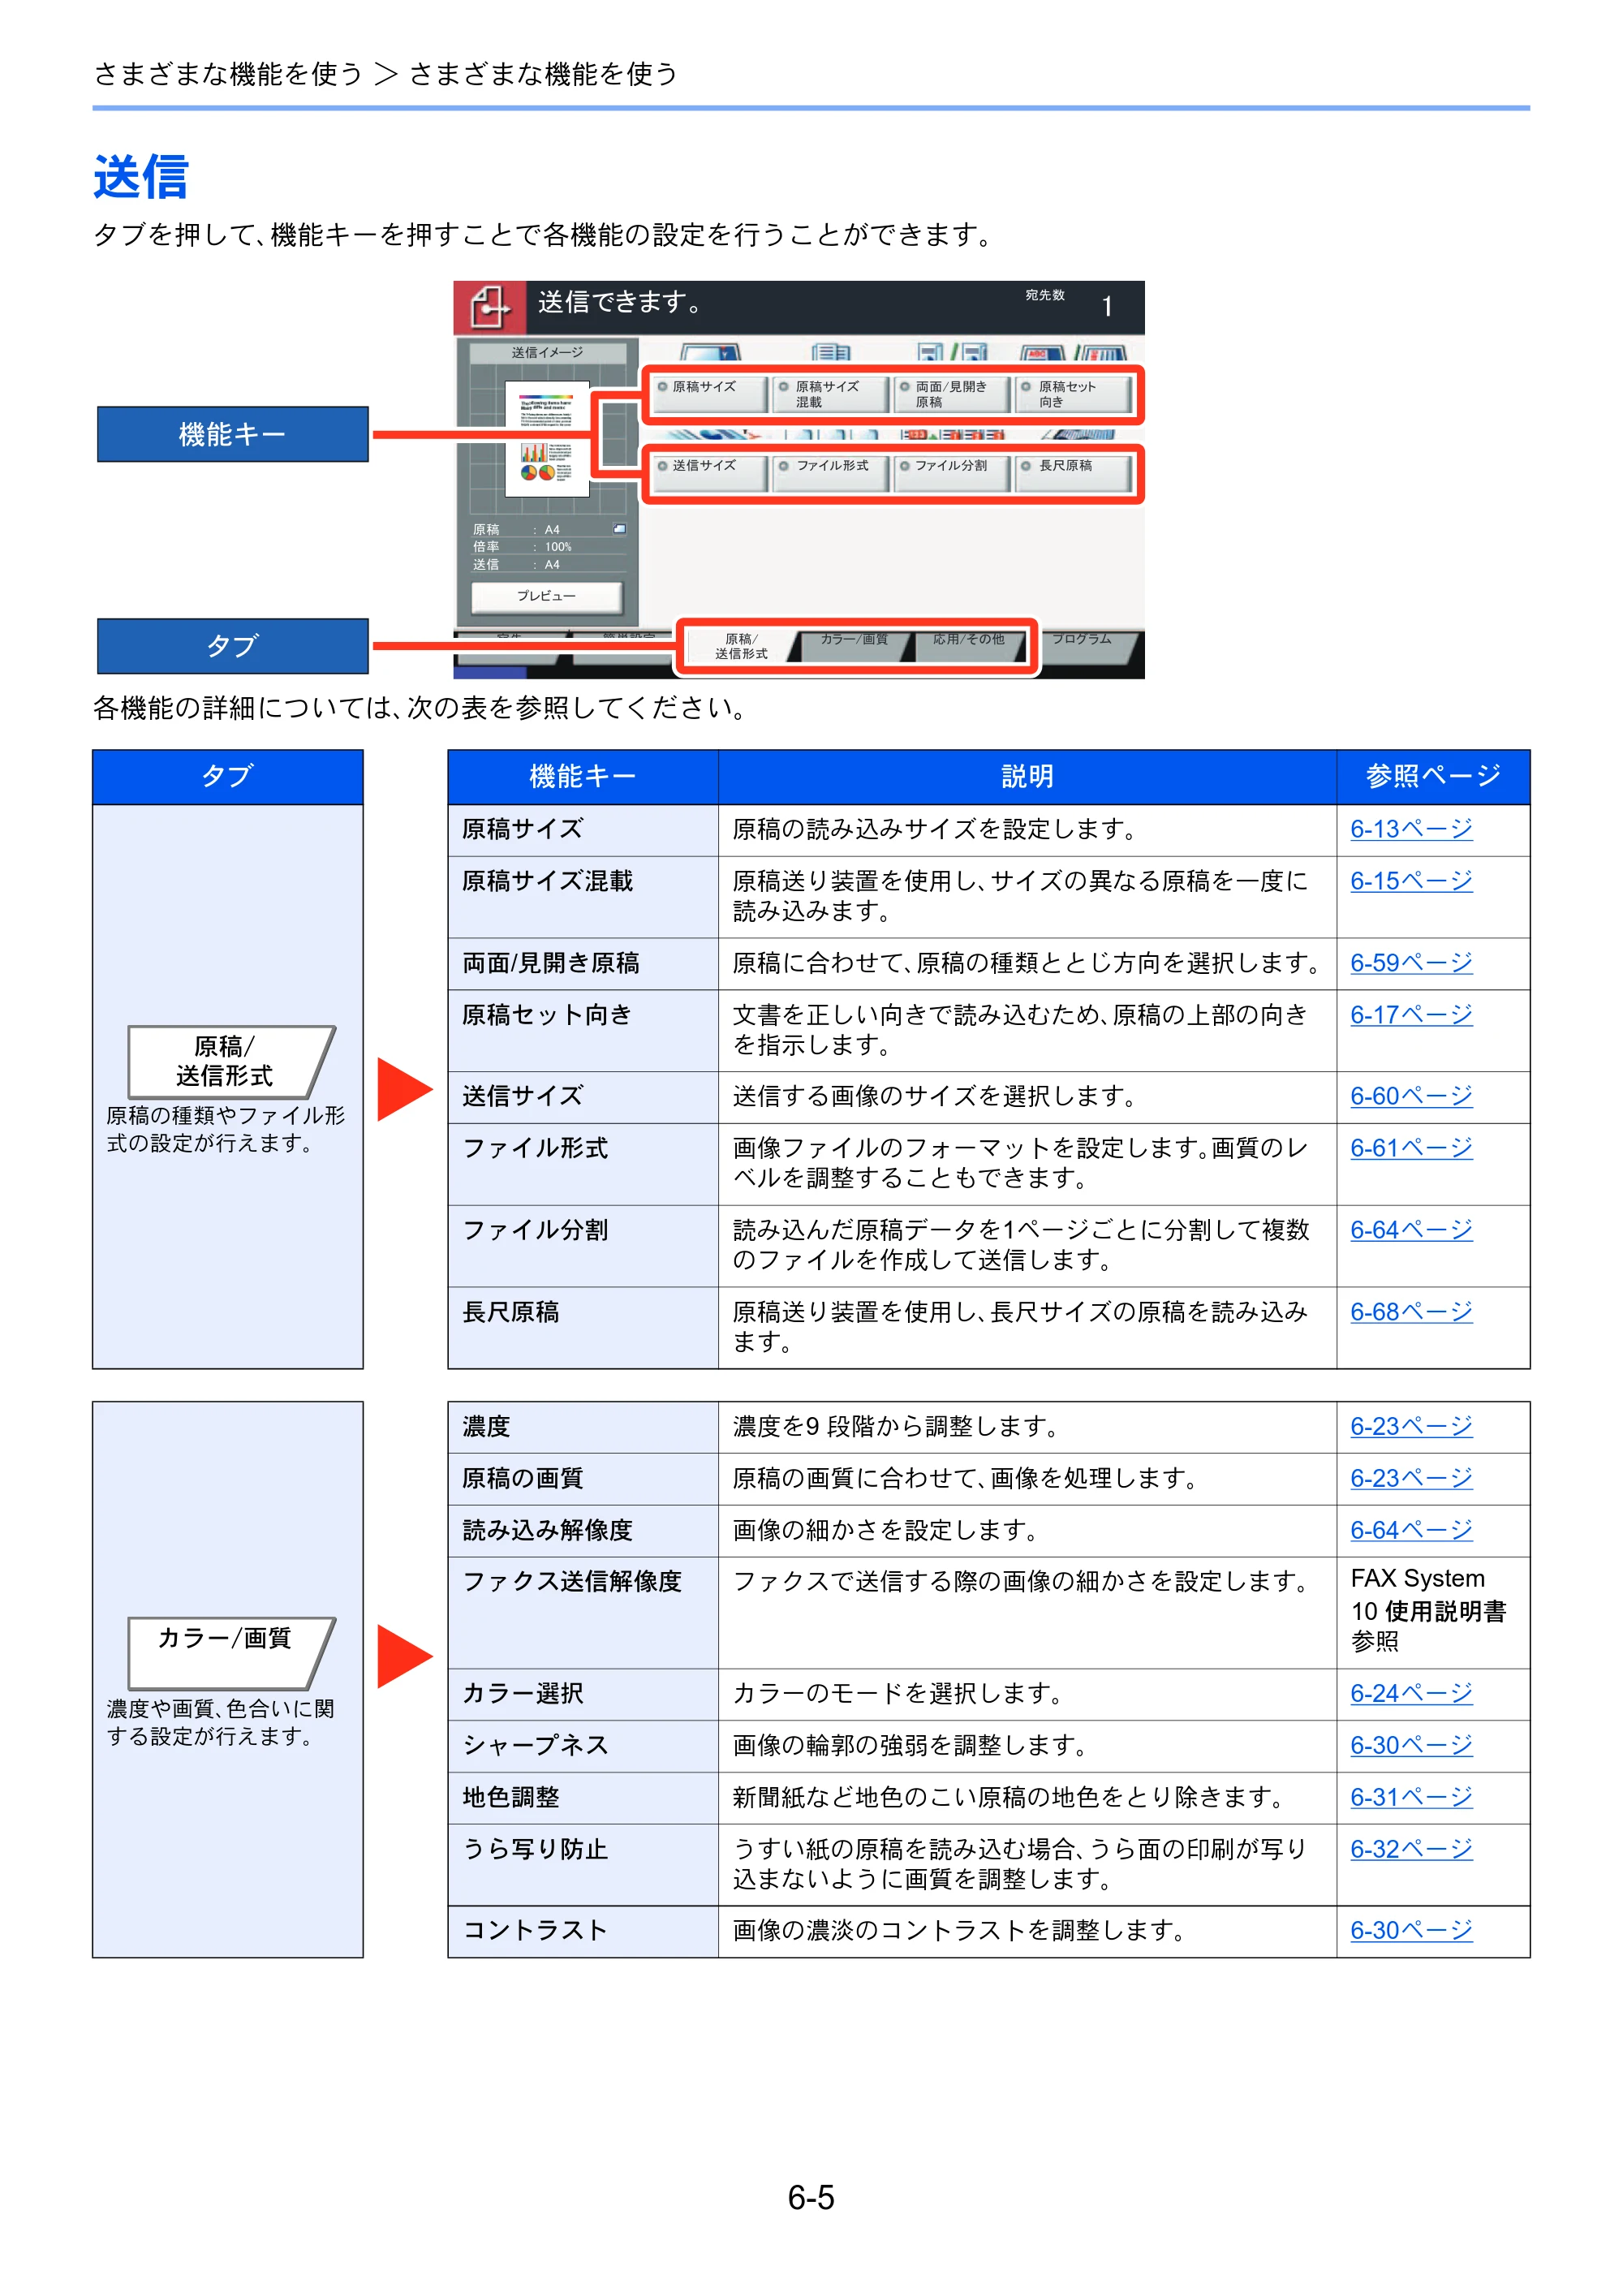1623x2296 pixels.
Task: Go to the 6-31ページ link for 地色調整
Action: (1411, 1797)
